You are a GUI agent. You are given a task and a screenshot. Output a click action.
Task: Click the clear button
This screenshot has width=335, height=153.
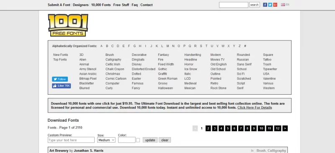point(165,140)
